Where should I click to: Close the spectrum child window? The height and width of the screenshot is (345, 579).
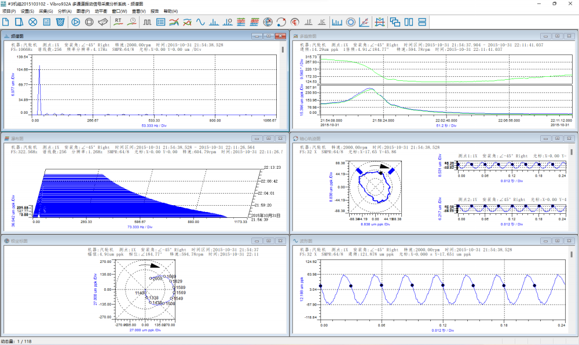[x=281, y=36]
